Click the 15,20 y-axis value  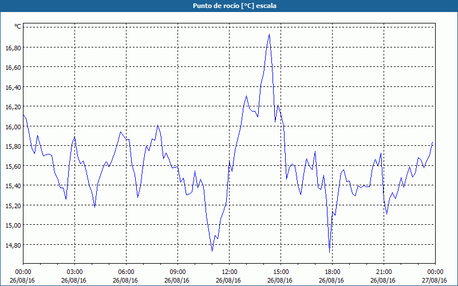(x=13, y=205)
